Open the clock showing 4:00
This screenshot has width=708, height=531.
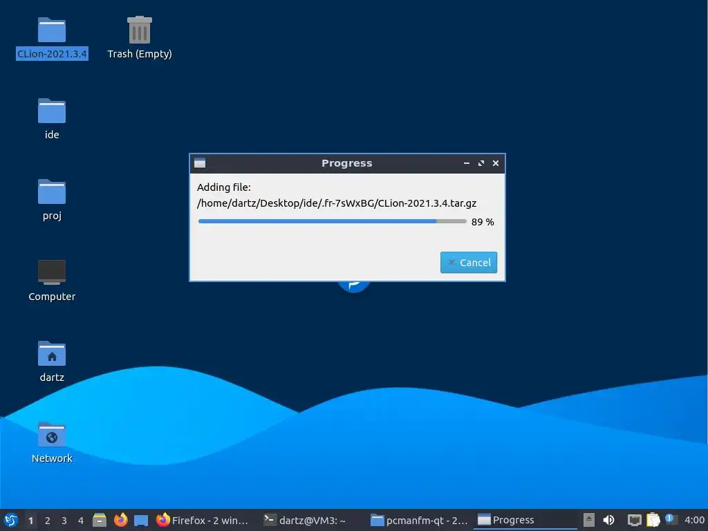click(x=694, y=520)
